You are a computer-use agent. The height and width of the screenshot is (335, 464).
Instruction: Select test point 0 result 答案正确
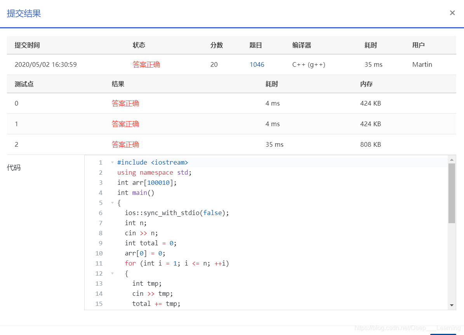125,103
